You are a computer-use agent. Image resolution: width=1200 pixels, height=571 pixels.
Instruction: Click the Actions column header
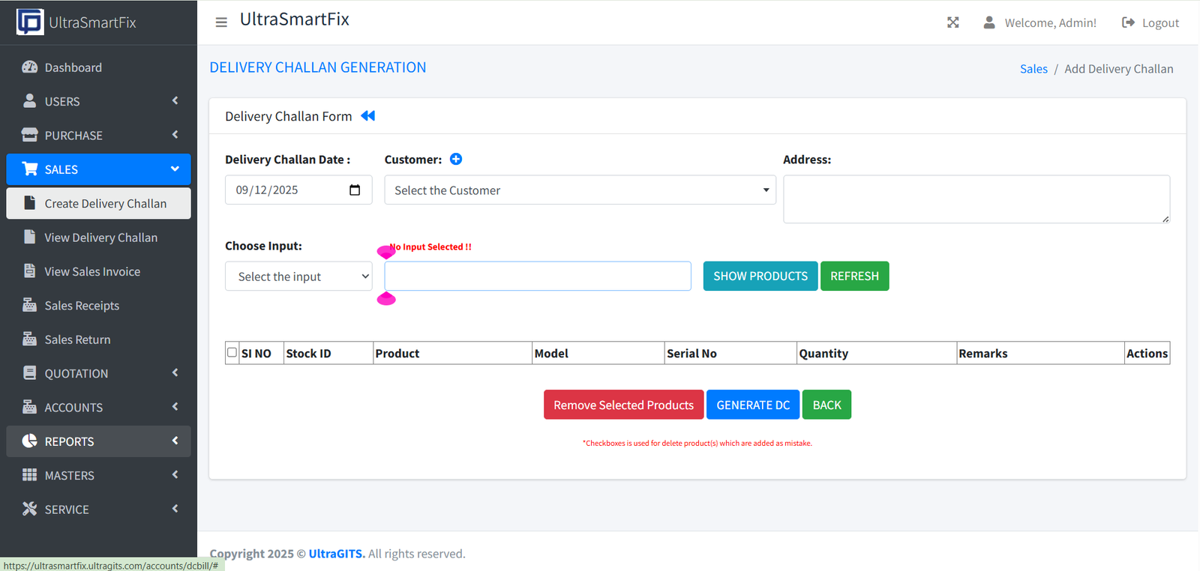pos(1147,353)
